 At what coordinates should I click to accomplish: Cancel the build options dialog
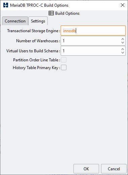(x=114, y=169)
